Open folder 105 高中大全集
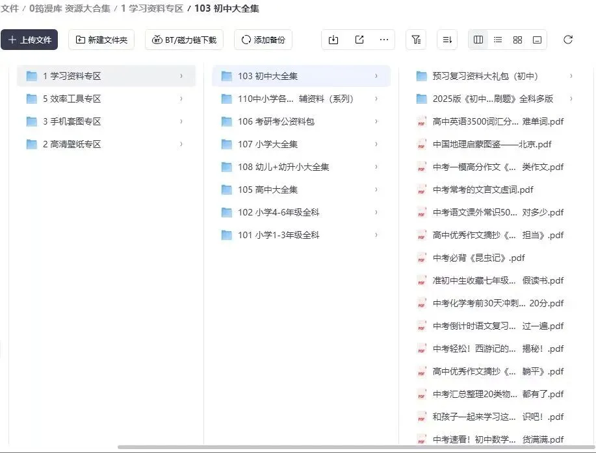The width and height of the screenshot is (596, 453). [x=301, y=190]
